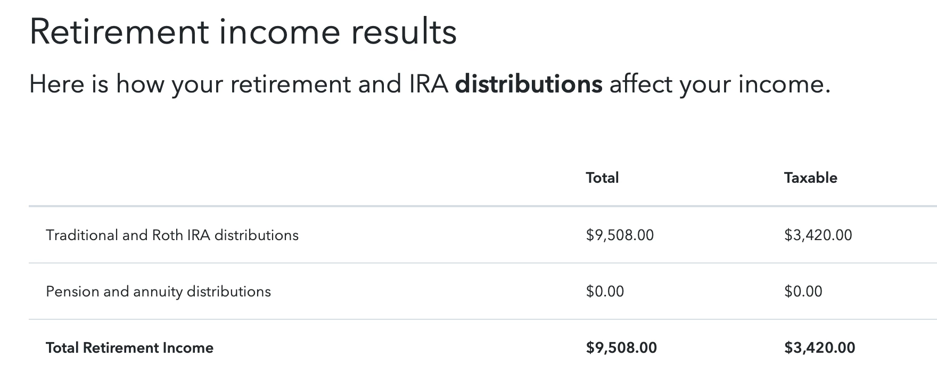Click the "Traditional and Roth IRA distributions" row label
937x391 pixels.
coord(172,235)
